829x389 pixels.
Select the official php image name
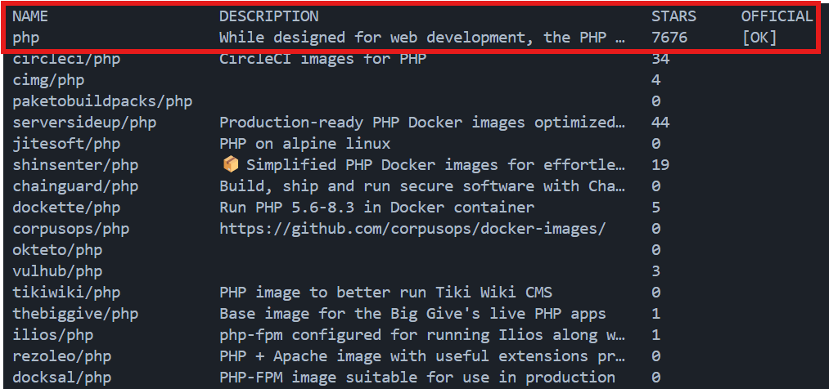pos(26,38)
